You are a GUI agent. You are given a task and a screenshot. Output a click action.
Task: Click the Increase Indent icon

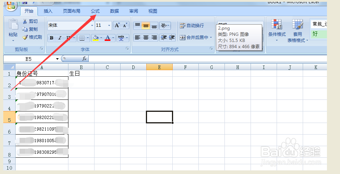[172, 38]
